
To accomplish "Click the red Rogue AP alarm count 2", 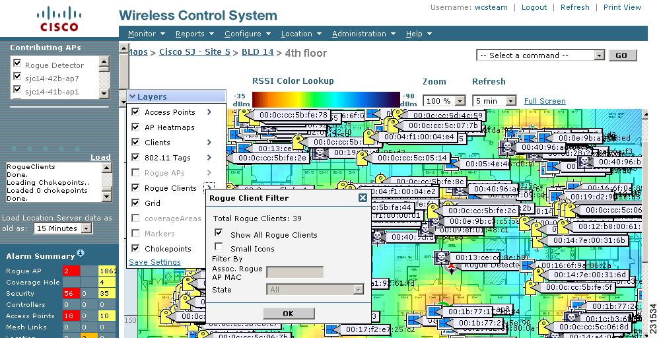I will tap(71, 271).
